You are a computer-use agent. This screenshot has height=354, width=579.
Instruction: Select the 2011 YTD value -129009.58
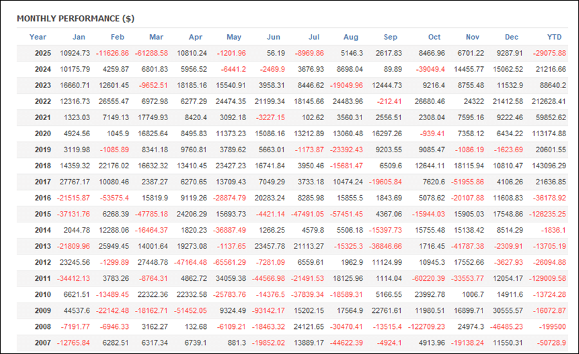coord(546,278)
